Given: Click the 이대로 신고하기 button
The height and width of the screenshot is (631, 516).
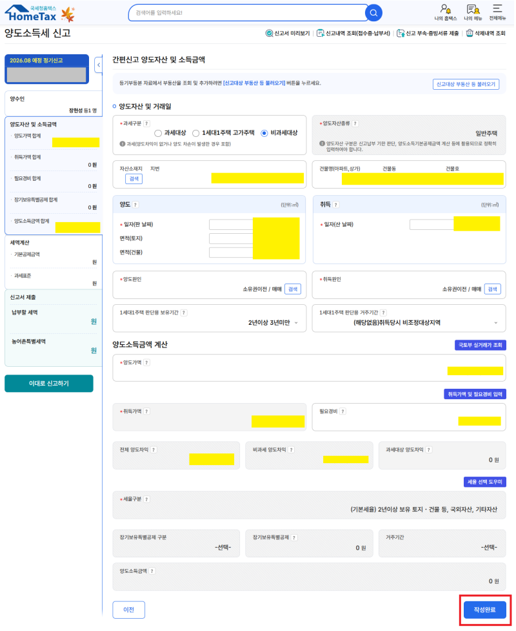Looking at the screenshot, I should 49,384.
